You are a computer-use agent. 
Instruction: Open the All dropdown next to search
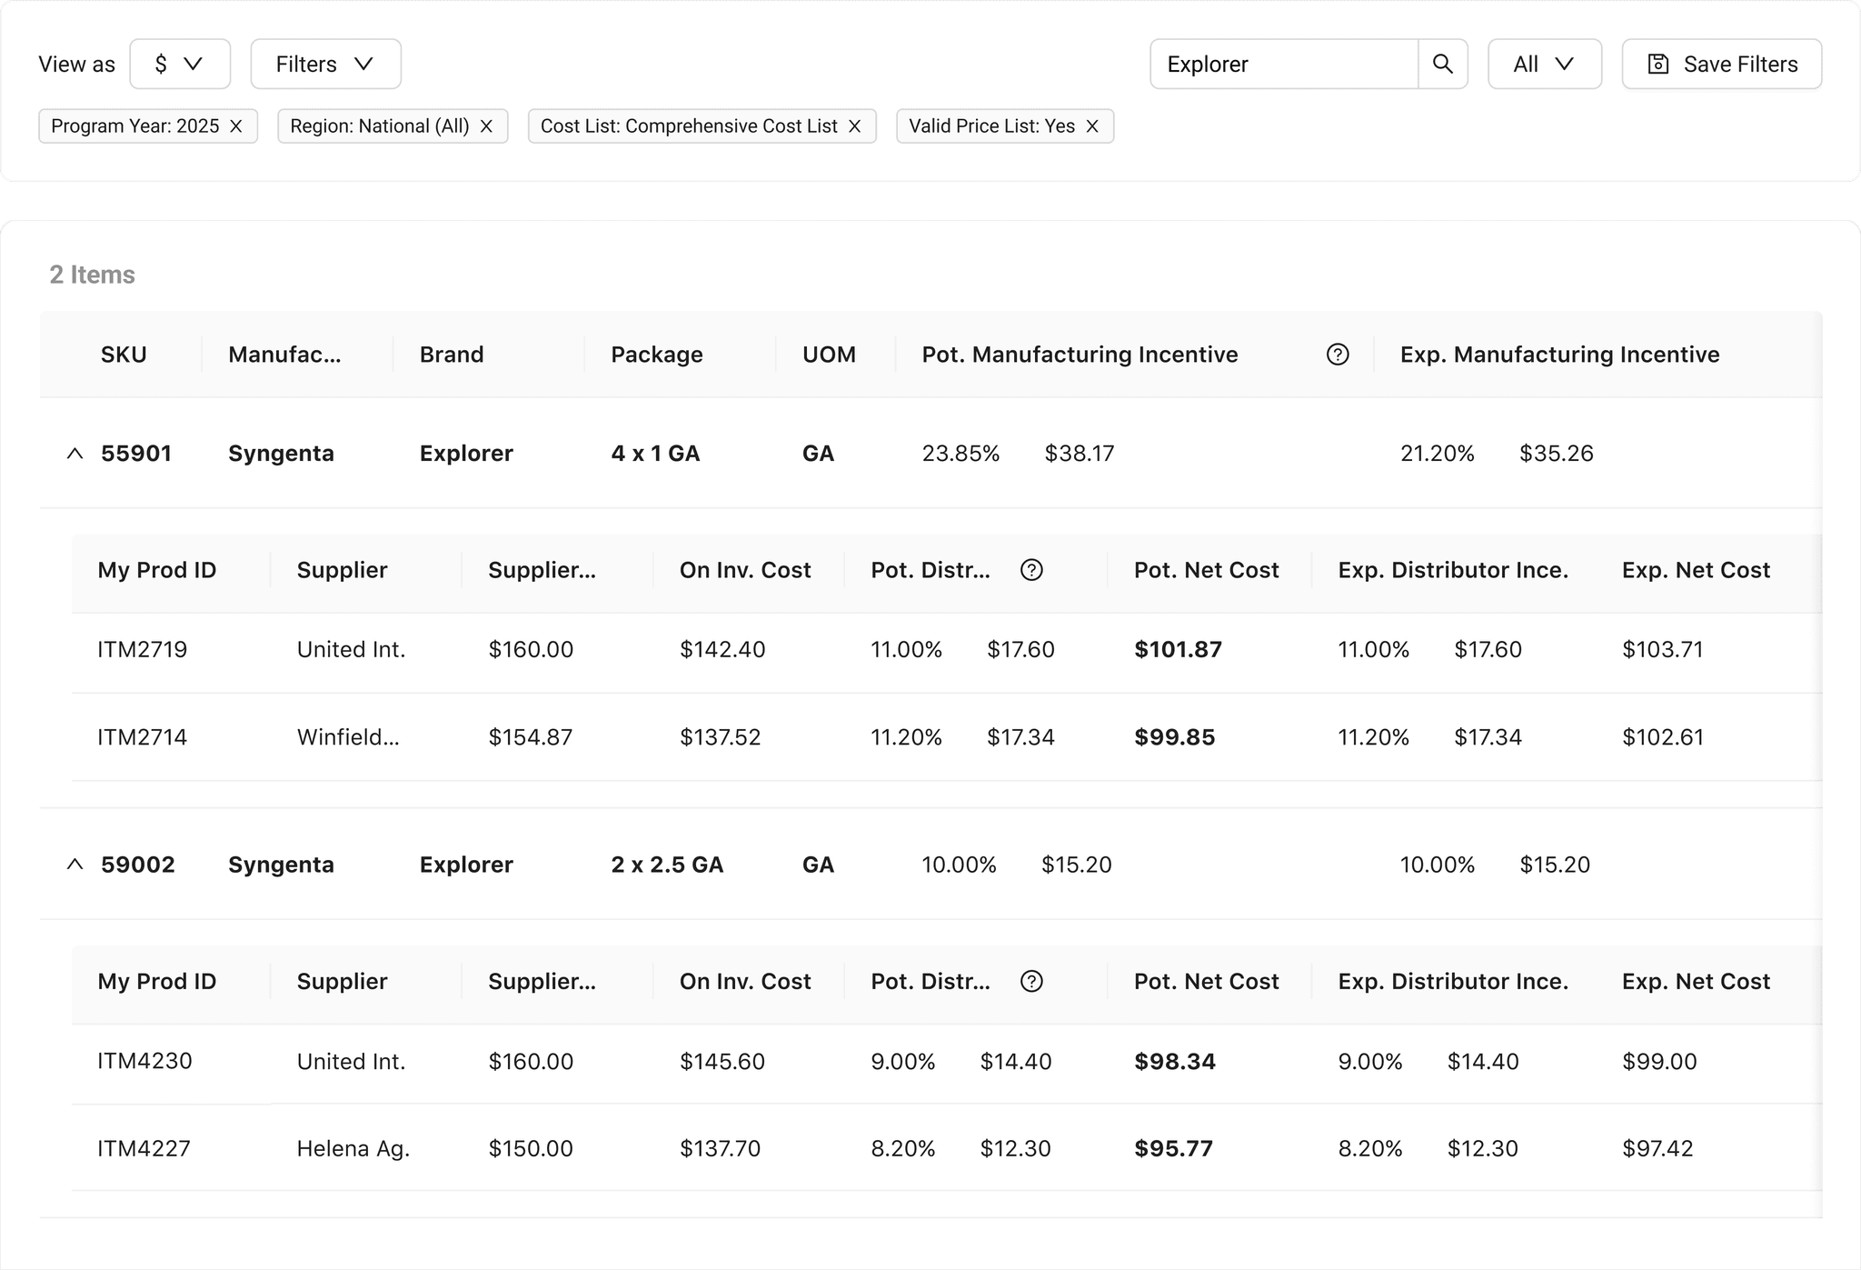tap(1544, 64)
